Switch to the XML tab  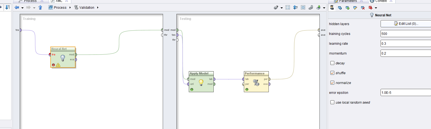tap(59, 1)
